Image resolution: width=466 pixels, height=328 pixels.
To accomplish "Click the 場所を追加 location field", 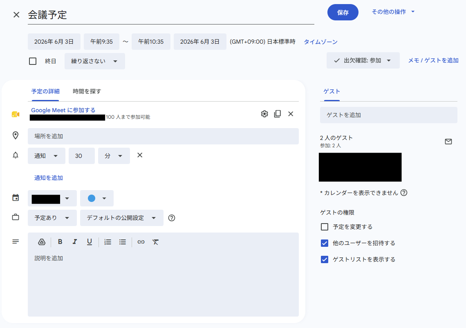I will [x=163, y=136].
